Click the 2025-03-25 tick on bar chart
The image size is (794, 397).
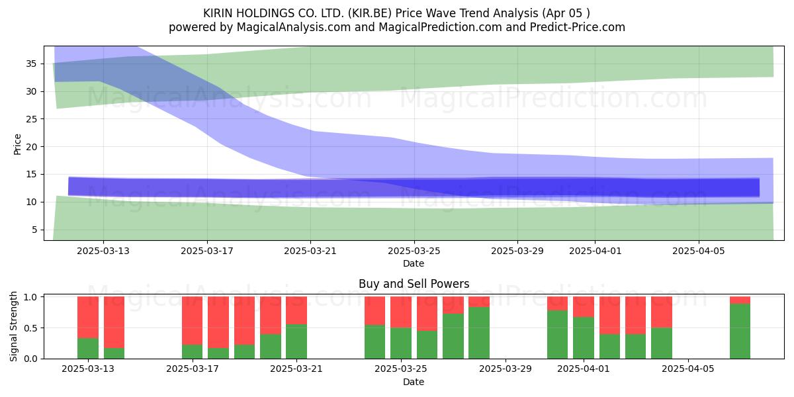[x=401, y=369]
